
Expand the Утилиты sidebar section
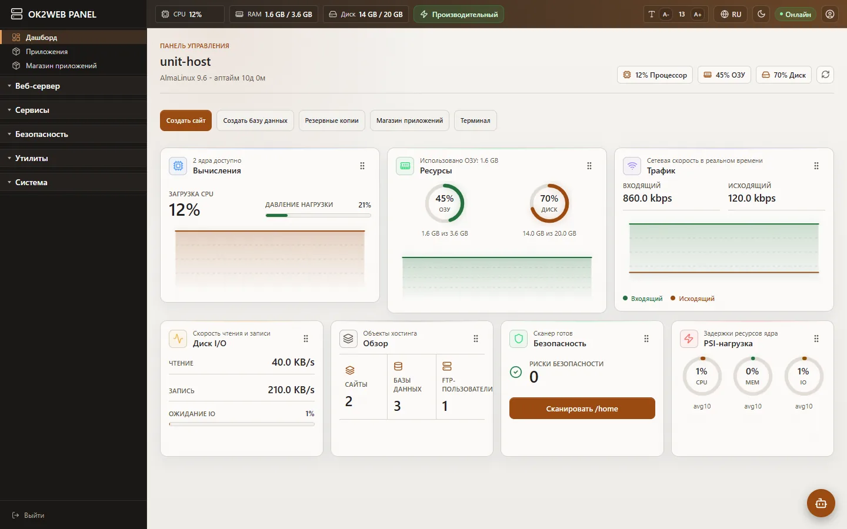[x=74, y=158]
